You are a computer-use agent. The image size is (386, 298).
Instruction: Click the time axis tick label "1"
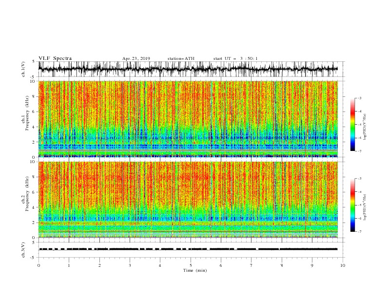point(69,265)
